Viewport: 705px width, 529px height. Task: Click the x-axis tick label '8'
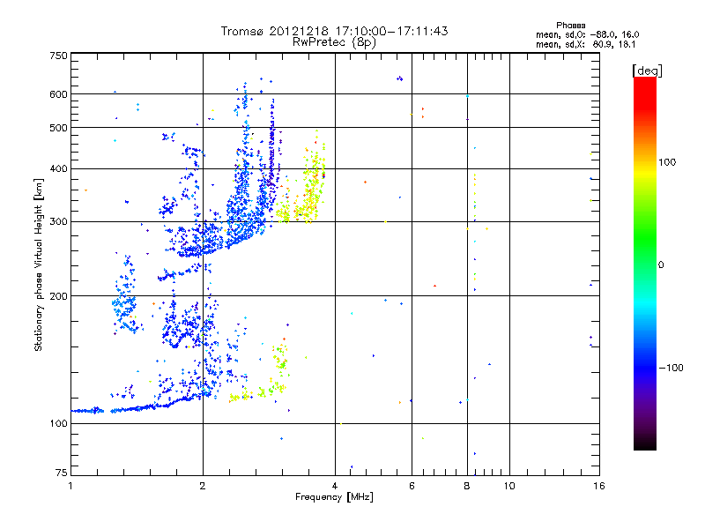click(467, 486)
